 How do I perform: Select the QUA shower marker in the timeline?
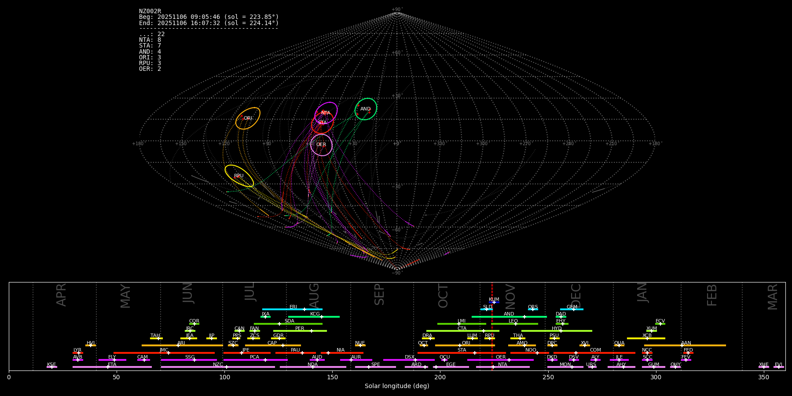point(619,345)
